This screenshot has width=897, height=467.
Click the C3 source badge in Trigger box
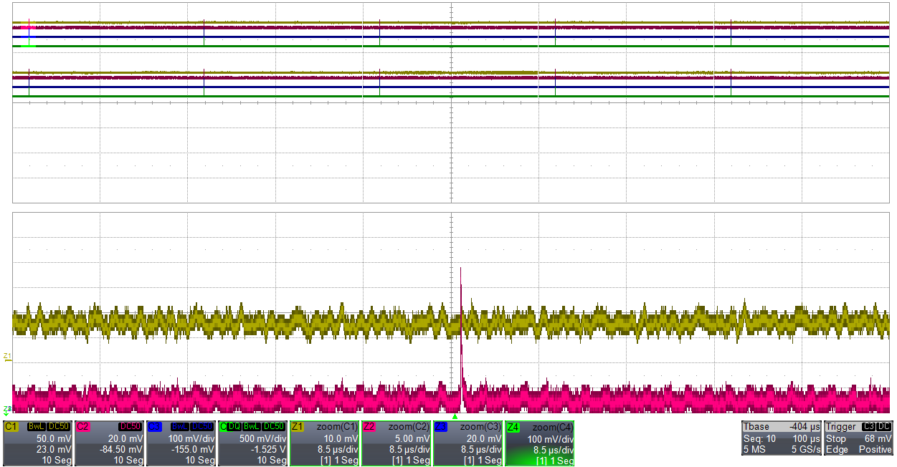click(869, 427)
